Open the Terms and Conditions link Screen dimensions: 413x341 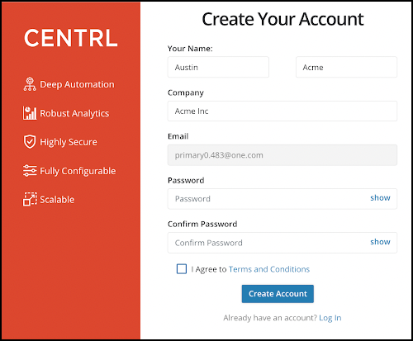269,269
